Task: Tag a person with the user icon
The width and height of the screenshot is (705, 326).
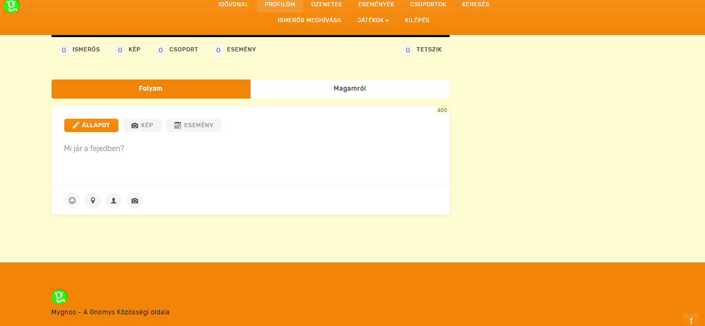Action: (114, 201)
